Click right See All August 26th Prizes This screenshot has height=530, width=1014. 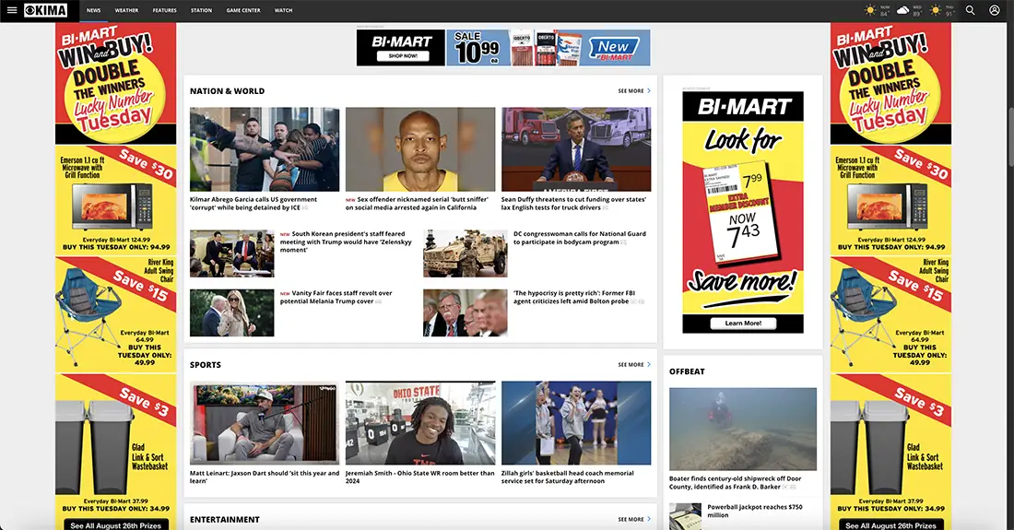[891, 524]
